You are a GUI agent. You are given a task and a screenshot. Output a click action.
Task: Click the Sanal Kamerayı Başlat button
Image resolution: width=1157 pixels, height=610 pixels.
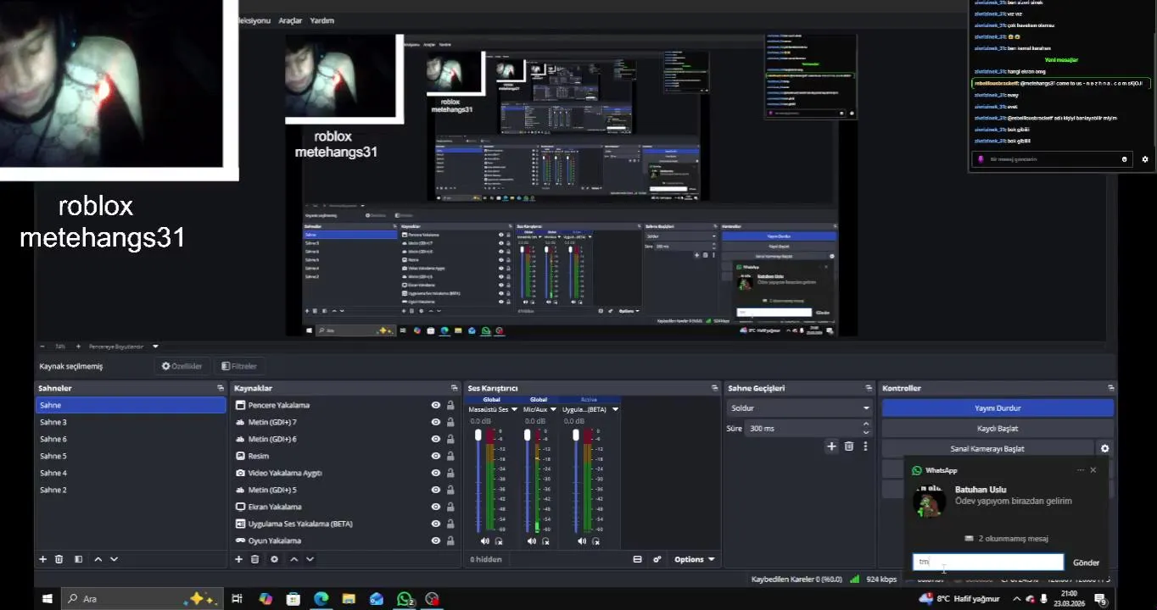(x=987, y=449)
